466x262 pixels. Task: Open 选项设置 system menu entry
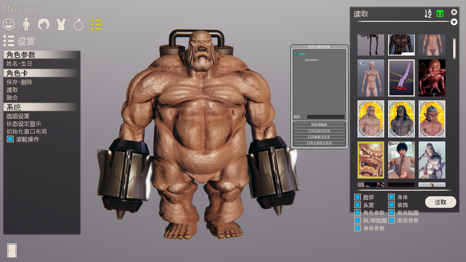tap(18, 116)
